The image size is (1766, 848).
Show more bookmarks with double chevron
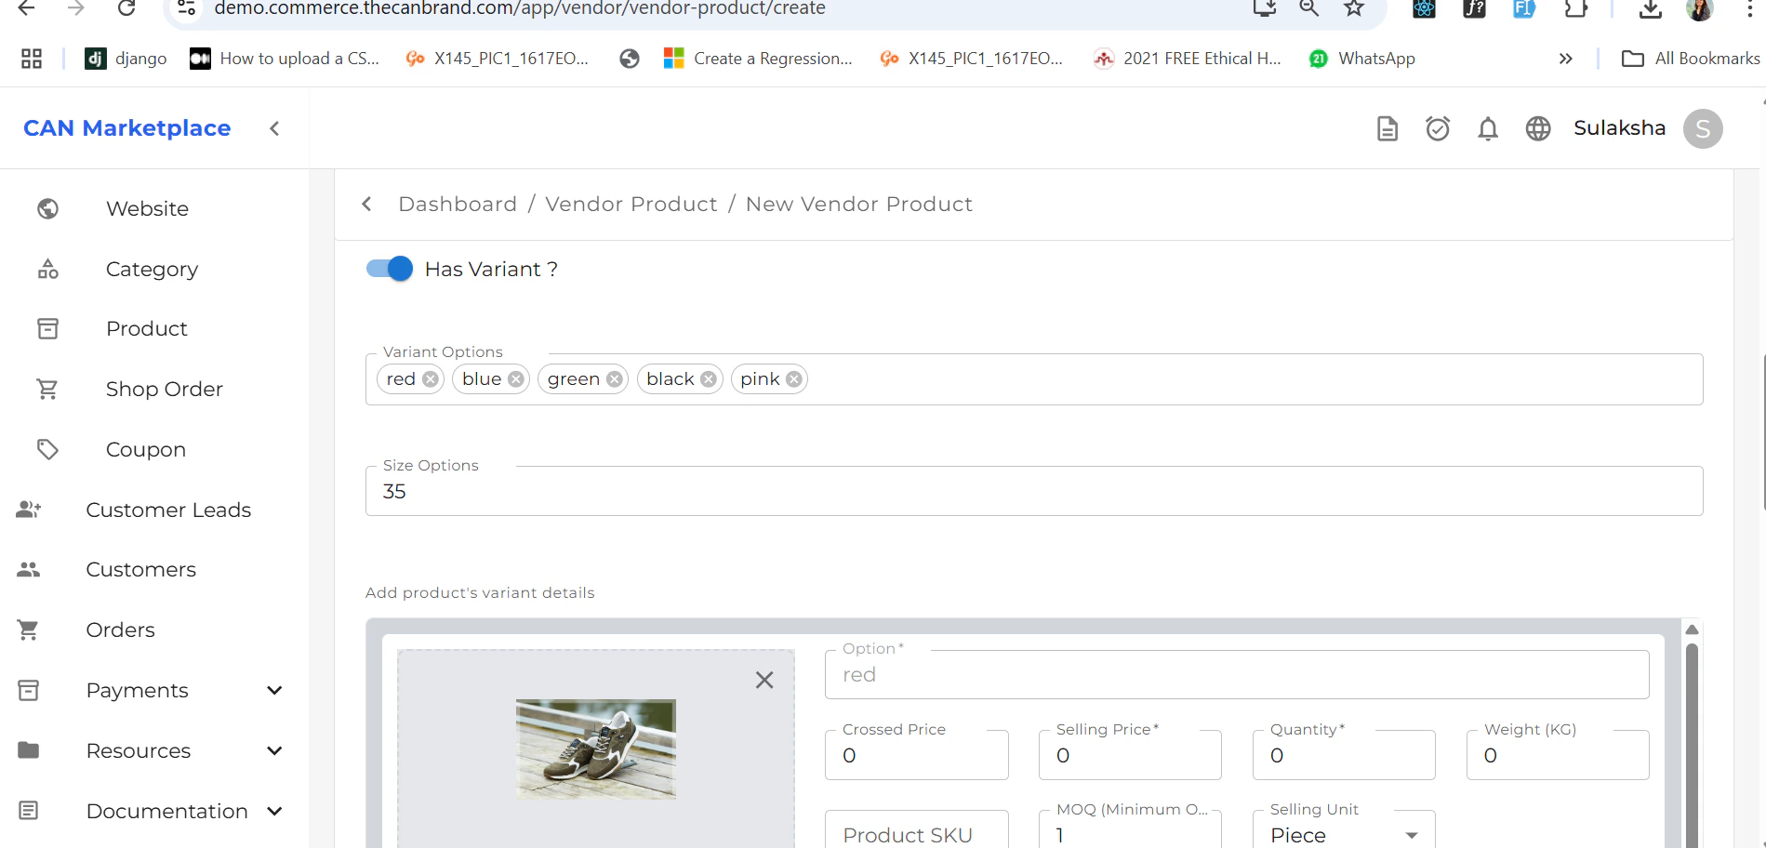click(x=1566, y=59)
